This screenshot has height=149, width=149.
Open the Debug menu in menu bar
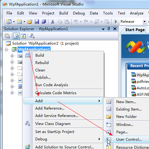[x=79, y=13]
